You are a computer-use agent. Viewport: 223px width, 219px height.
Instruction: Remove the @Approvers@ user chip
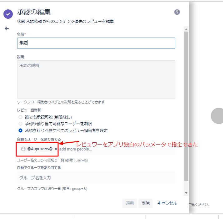[x=56, y=149]
